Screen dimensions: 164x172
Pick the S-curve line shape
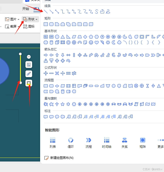pos(97,12)
